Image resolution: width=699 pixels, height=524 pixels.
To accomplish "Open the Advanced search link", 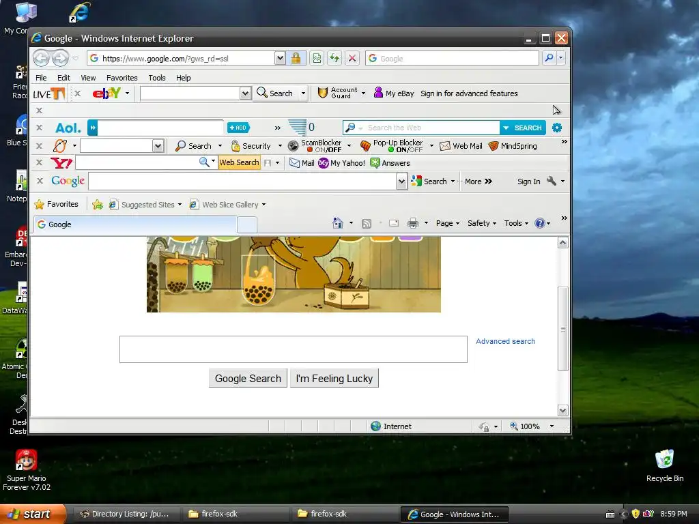I will (x=505, y=341).
